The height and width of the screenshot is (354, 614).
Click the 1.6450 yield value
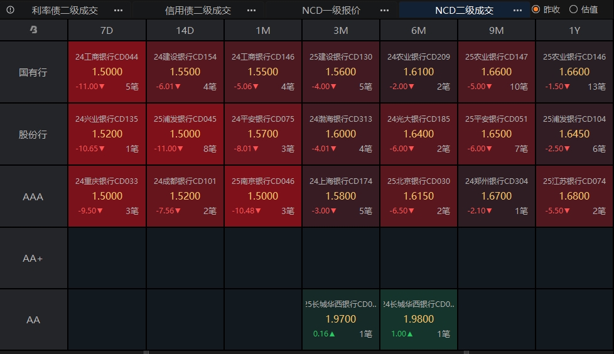[574, 134]
